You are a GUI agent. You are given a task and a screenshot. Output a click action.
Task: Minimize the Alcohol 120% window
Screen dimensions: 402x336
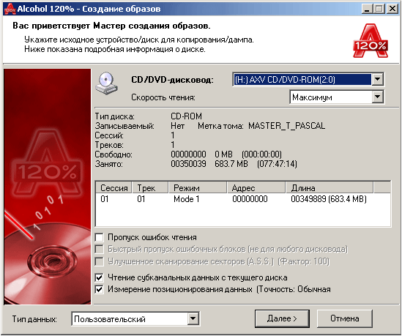pyautogui.click(x=367, y=9)
